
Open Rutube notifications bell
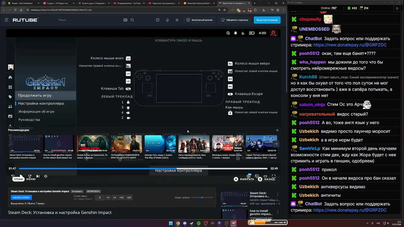(x=167, y=20)
